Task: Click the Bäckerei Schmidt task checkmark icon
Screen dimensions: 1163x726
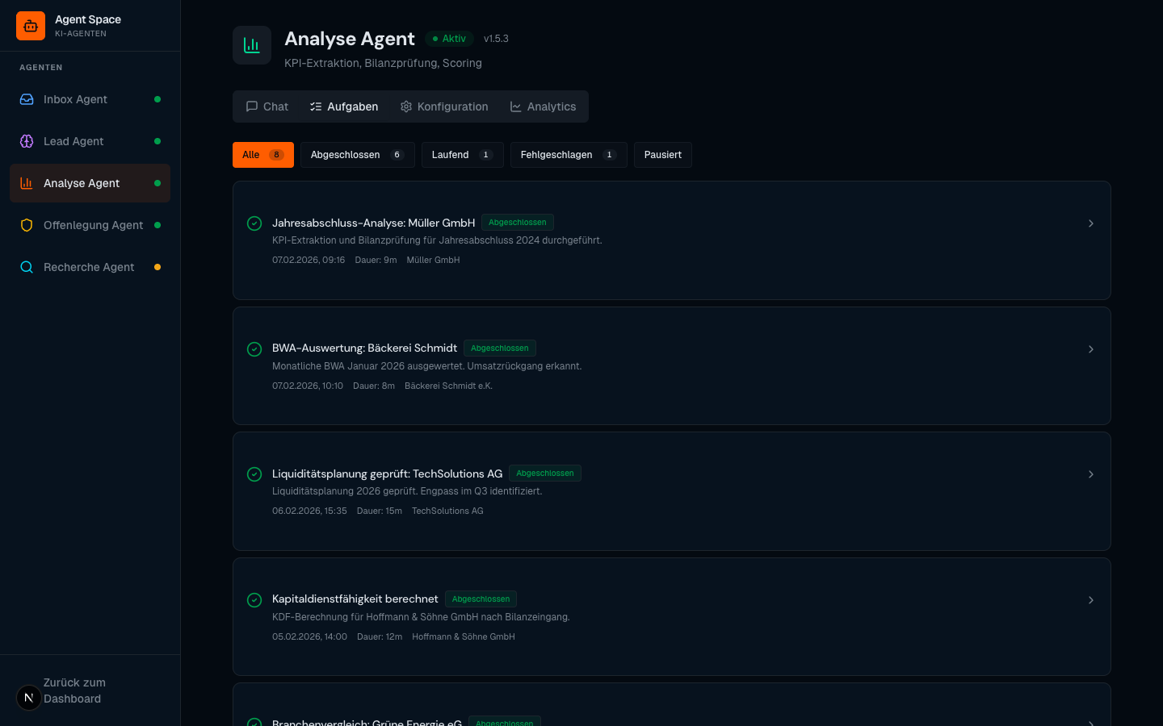Action: [x=254, y=349]
